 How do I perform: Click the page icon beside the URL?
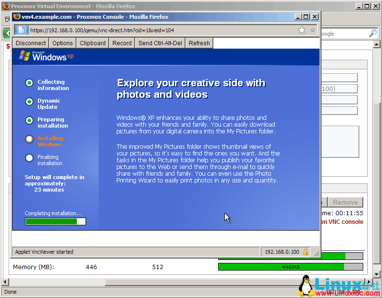pyautogui.click(x=21, y=30)
